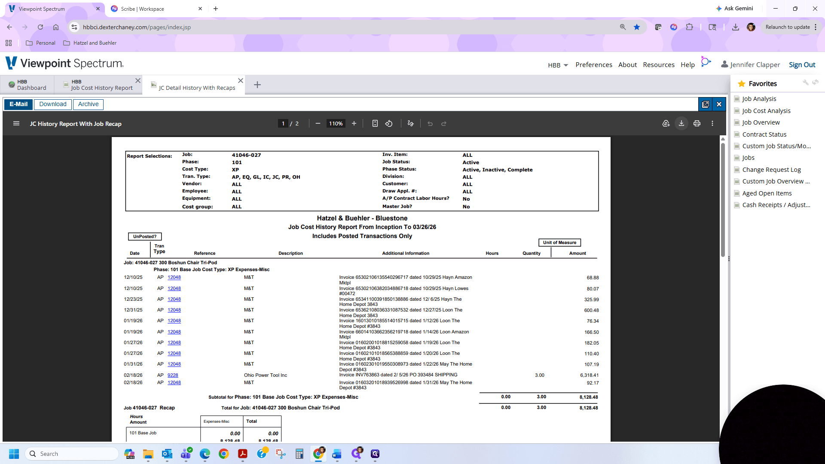Click the Archive button
The width and height of the screenshot is (825, 464).
(89, 104)
